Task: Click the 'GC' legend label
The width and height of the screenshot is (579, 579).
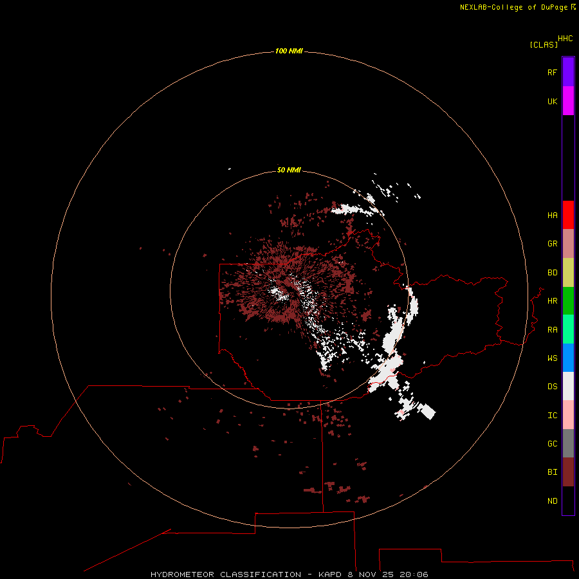Action: pos(552,444)
